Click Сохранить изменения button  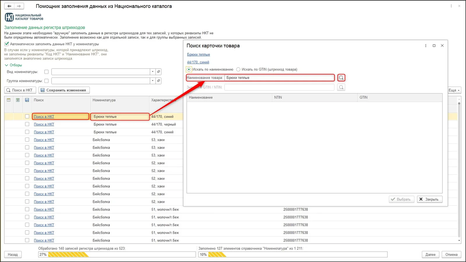pos(64,90)
